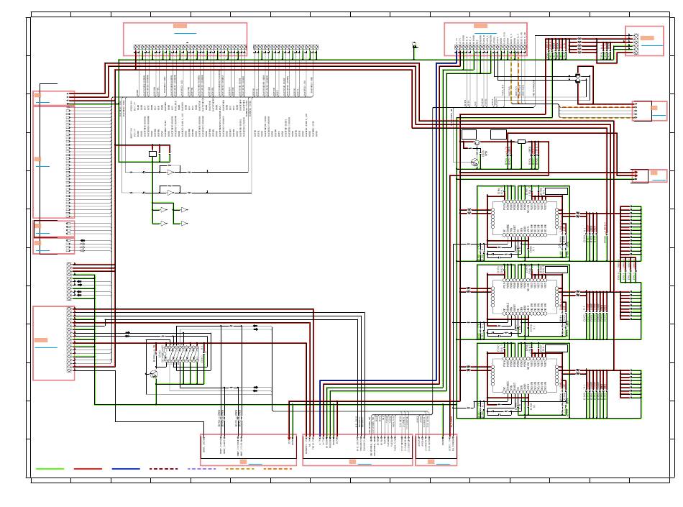Image resolution: width=683 pixels, height=507 pixels.
Task: Select the three-pin connector on the right edge
Action: [649, 175]
